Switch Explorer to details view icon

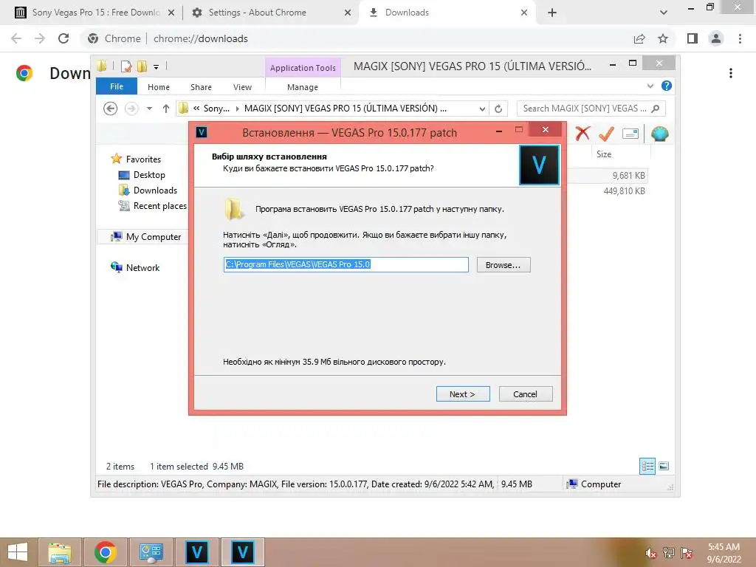point(647,466)
